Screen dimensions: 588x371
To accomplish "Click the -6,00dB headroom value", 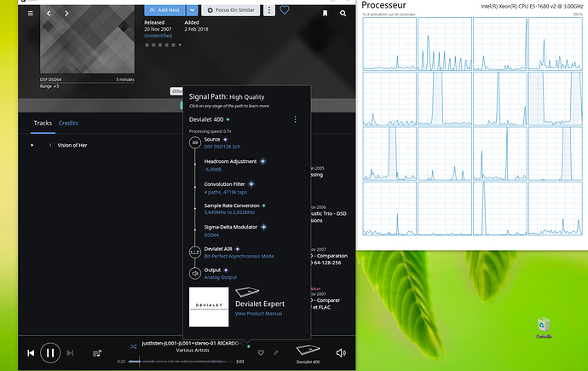I will (x=213, y=170).
